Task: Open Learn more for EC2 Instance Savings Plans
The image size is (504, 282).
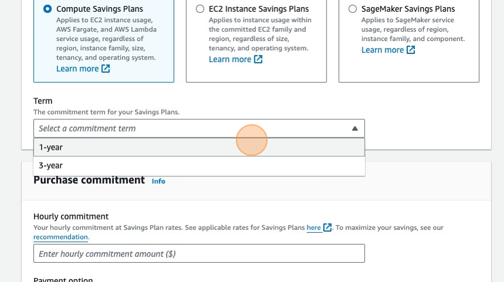Action: point(230,60)
